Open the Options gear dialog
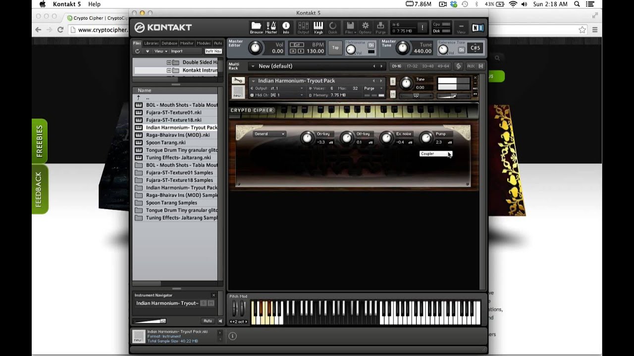Viewport: 634px width, 356px height. coord(365,28)
